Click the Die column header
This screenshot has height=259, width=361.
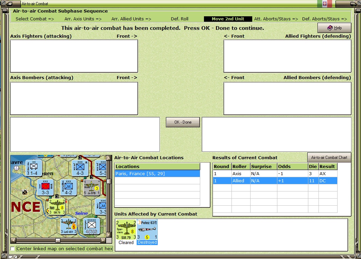pyautogui.click(x=313, y=166)
